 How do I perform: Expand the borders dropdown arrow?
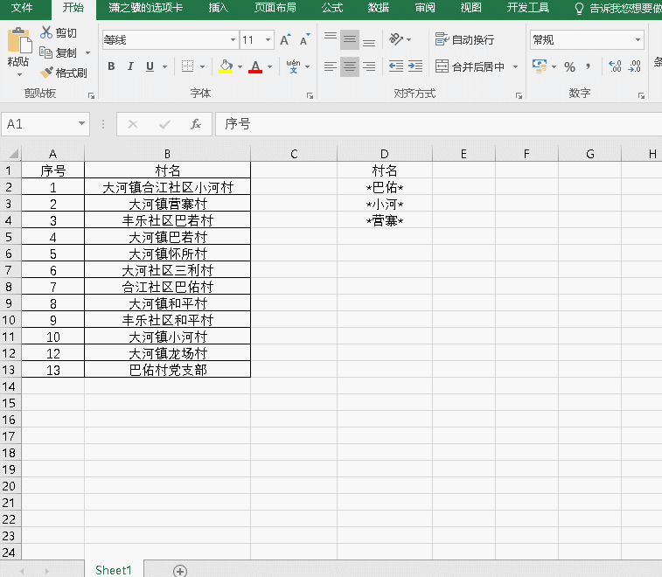(203, 66)
